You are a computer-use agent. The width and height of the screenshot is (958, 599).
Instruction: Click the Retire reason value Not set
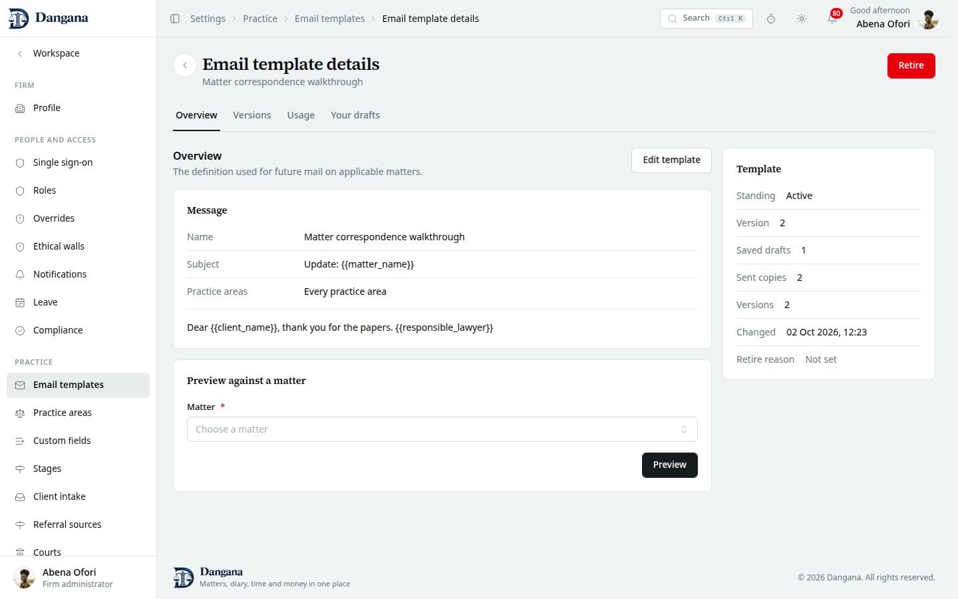click(x=821, y=359)
